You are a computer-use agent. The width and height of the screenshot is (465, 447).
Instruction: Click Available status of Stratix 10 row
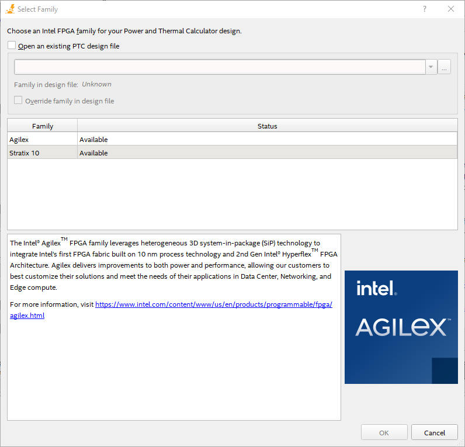[x=93, y=153]
